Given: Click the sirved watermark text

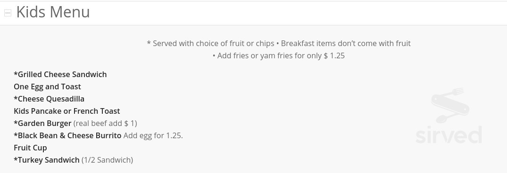Looking at the screenshot, I should click(x=449, y=135).
